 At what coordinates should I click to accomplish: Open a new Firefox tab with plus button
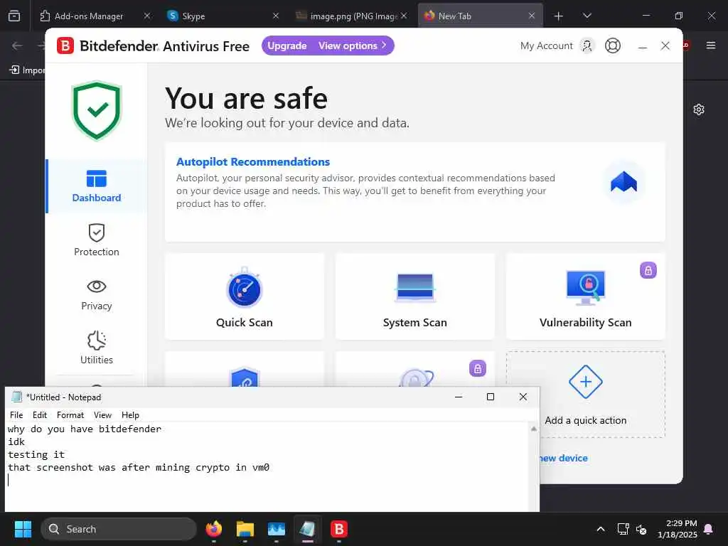(x=558, y=16)
